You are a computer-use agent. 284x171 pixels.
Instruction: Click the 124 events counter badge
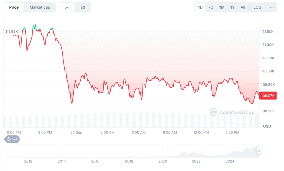[15, 139]
